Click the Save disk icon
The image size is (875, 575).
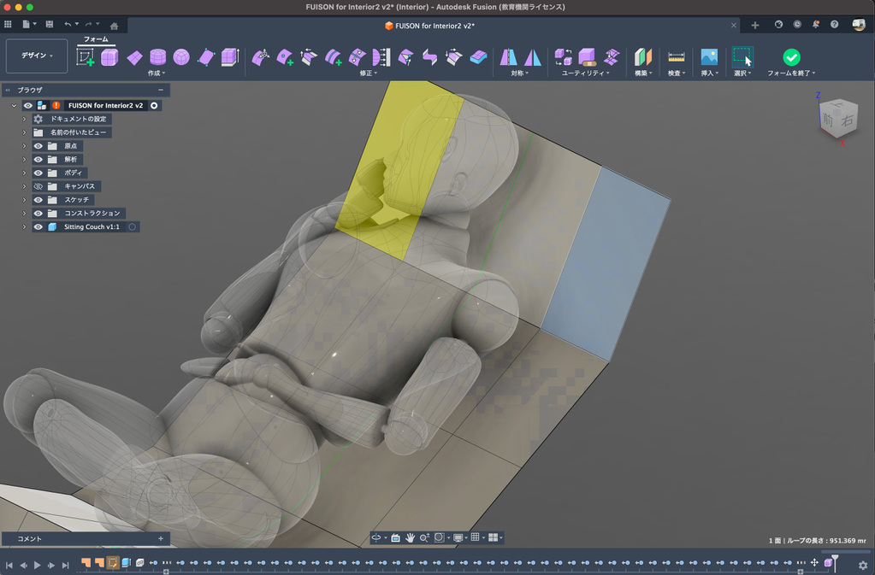tap(49, 25)
